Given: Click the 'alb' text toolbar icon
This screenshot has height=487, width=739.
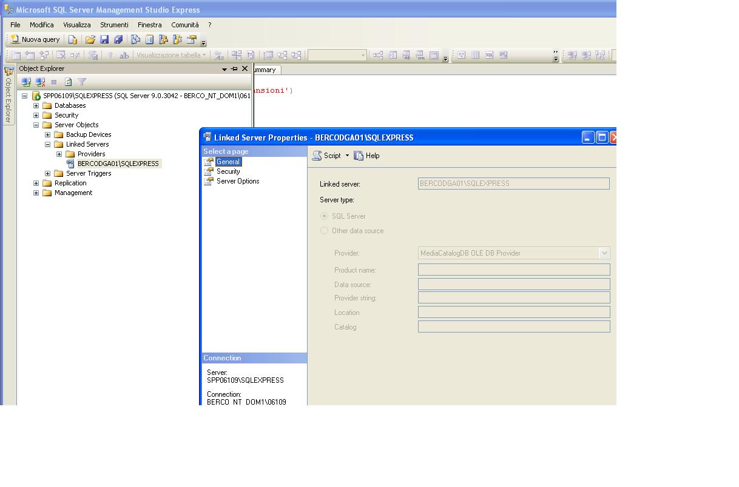Looking at the screenshot, I should (x=124, y=55).
